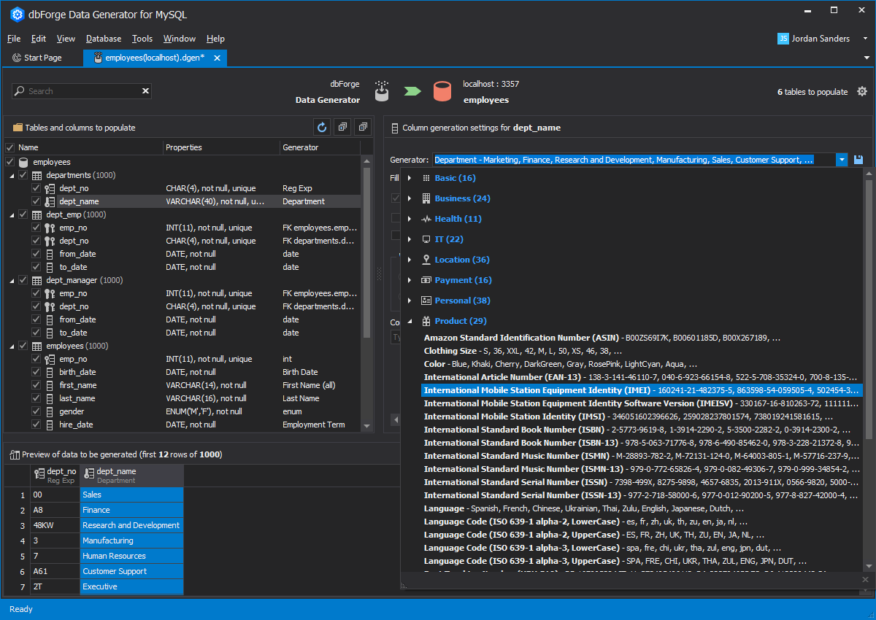876x620 pixels.
Task: Click the Business category building icon
Action: pos(426,198)
